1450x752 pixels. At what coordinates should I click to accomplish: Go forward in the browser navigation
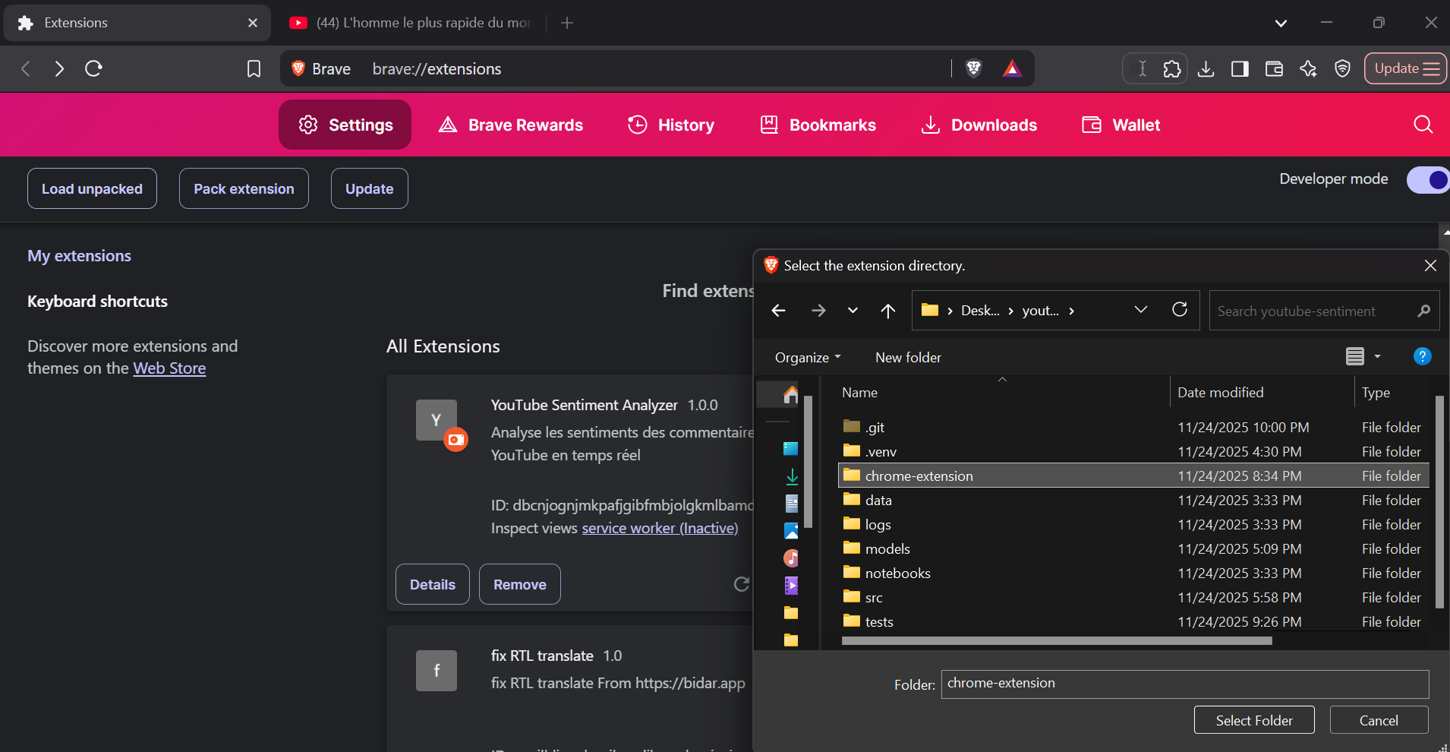[59, 68]
